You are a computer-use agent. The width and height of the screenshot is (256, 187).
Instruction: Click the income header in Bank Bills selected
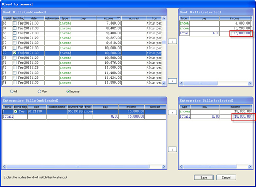(x=235, y=18)
